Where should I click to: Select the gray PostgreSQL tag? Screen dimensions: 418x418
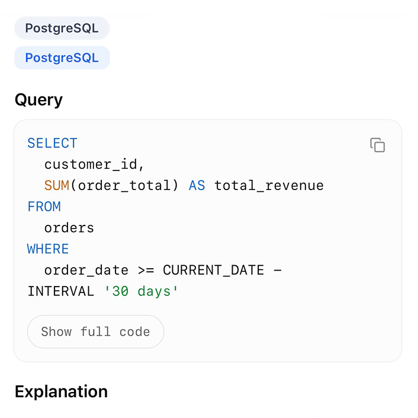[x=62, y=28]
